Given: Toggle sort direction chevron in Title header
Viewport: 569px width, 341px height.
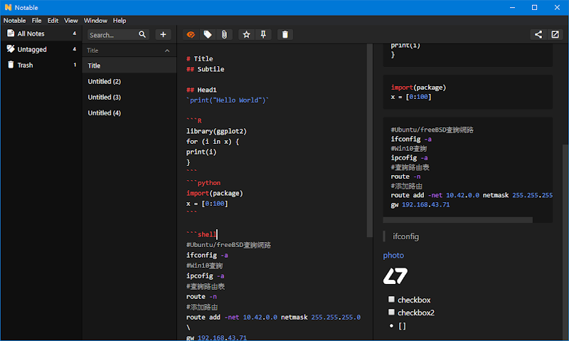Looking at the screenshot, I should (167, 51).
